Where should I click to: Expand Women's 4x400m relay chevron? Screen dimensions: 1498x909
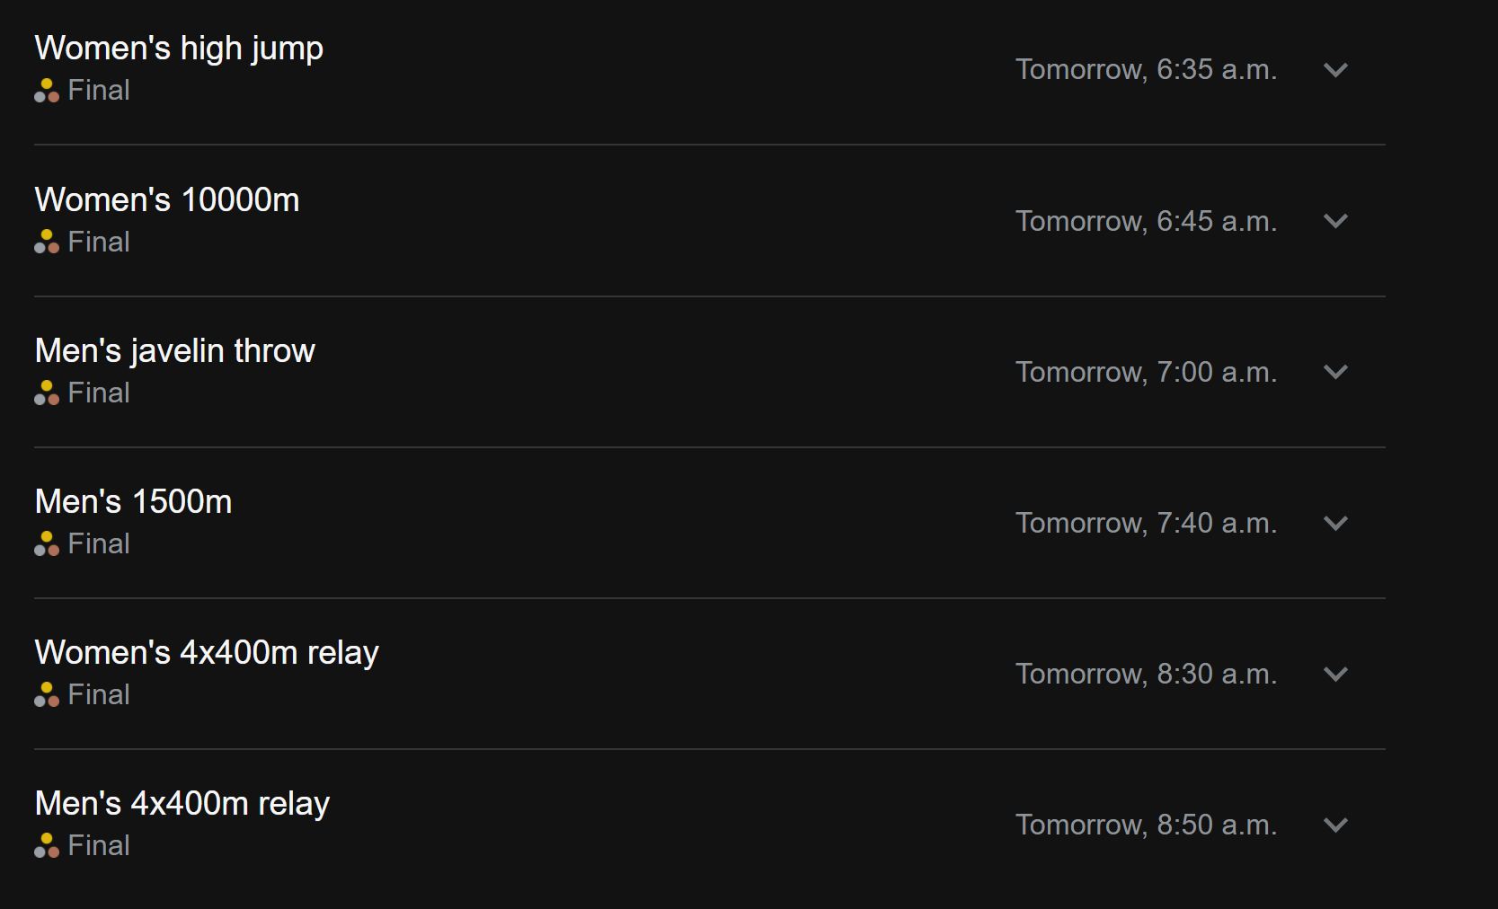coord(1335,674)
